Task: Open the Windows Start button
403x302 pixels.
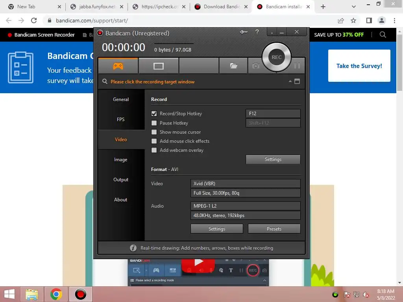Action: 9,294
